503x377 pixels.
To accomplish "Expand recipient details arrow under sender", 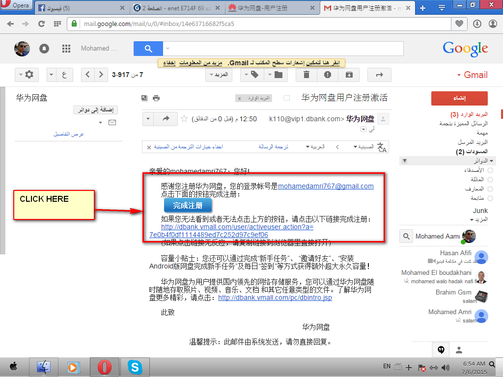I will pos(363,129).
